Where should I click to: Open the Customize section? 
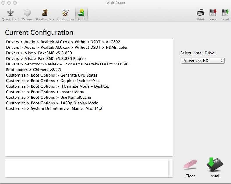[x=66, y=15]
